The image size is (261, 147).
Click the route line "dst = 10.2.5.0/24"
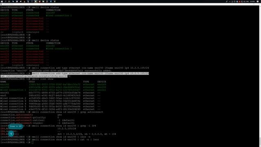86,134
